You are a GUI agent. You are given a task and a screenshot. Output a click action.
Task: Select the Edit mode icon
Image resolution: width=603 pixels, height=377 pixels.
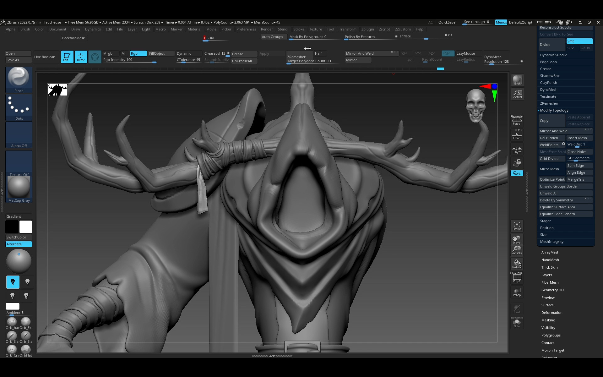coord(67,57)
